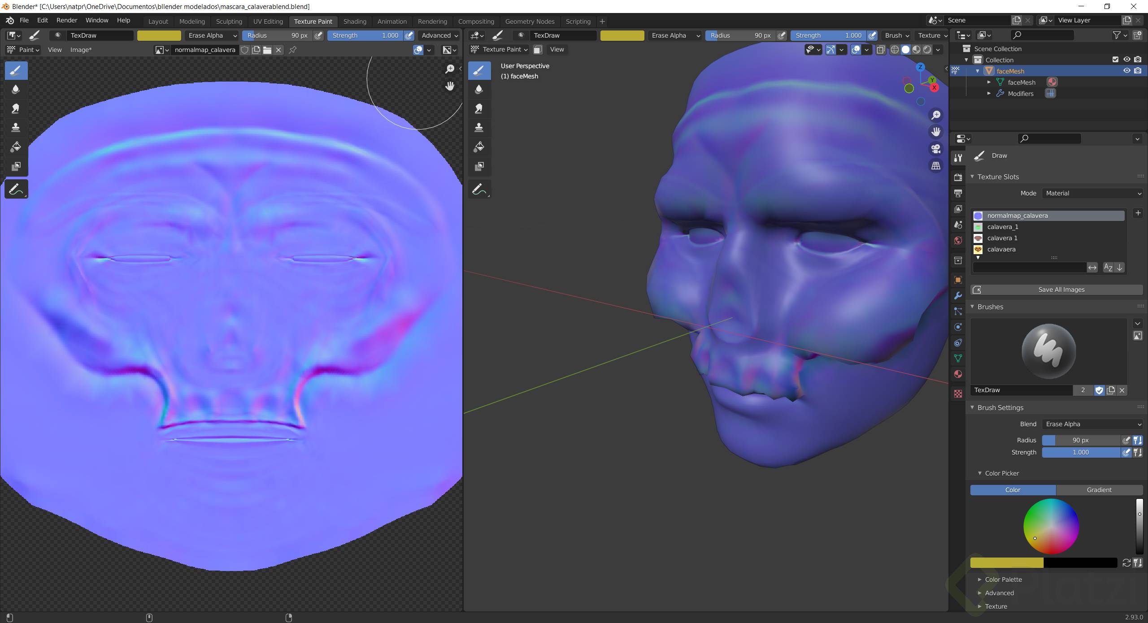Switch to orthographic/perspective grid view
The image size is (1148, 623).
click(936, 166)
